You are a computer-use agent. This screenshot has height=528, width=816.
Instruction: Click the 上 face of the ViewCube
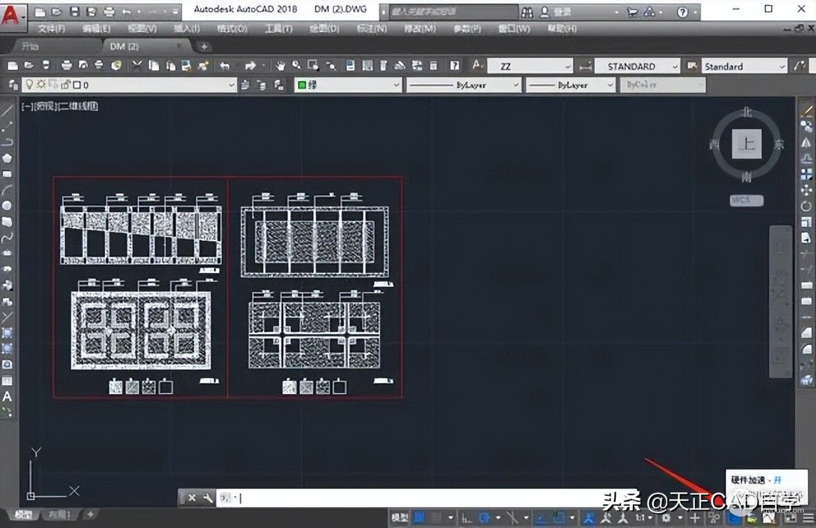(746, 143)
